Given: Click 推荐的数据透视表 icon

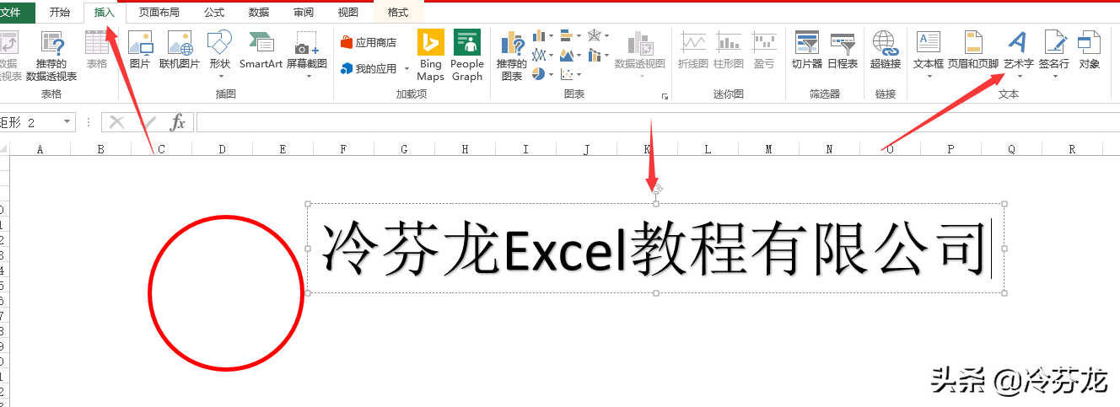Looking at the screenshot, I should [x=51, y=56].
